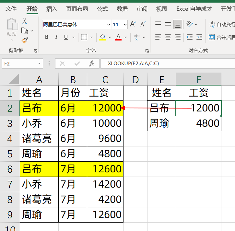This screenshot has height=231, width=235.
Task: Open the font name dropdown
Action: (109, 25)
